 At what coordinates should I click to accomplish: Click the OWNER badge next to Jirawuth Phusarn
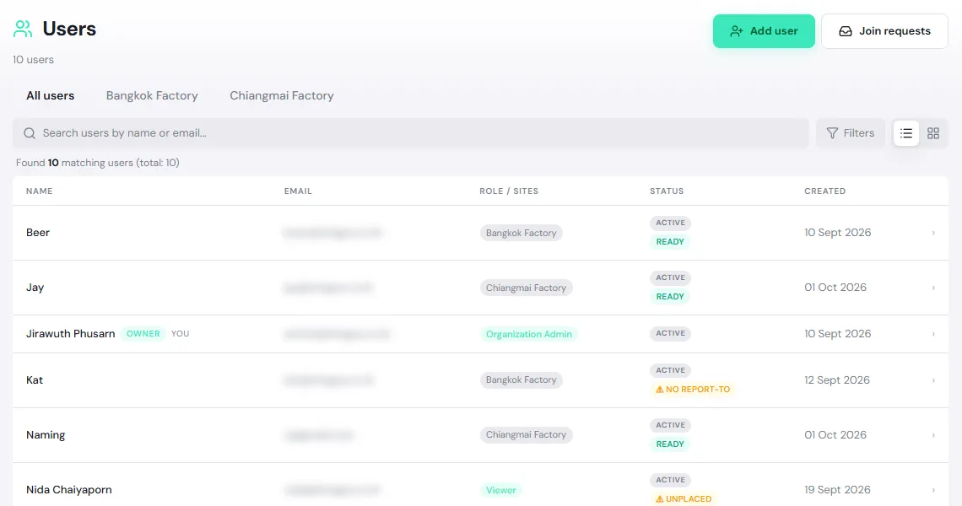pos(143,334)
